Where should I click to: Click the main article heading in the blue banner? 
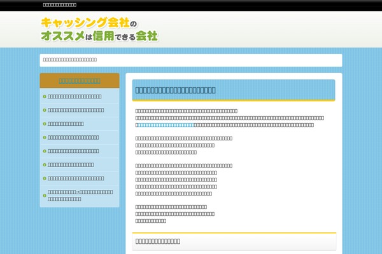[176, 90]
